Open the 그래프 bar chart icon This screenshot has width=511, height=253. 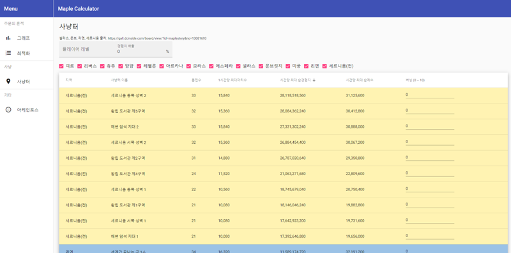(x=8, y=38)
